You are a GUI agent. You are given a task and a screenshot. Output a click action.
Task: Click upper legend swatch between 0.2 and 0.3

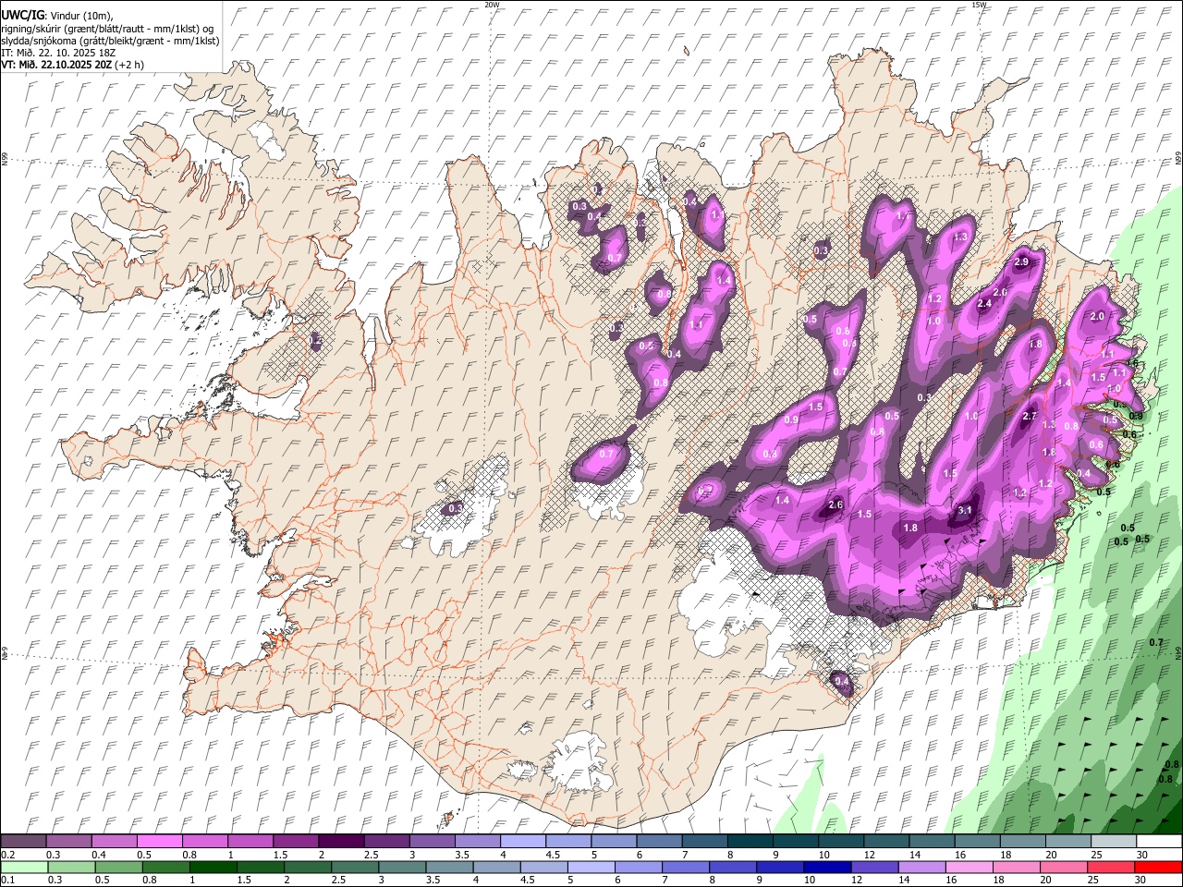pyautogui.click(x=23, y=842)
